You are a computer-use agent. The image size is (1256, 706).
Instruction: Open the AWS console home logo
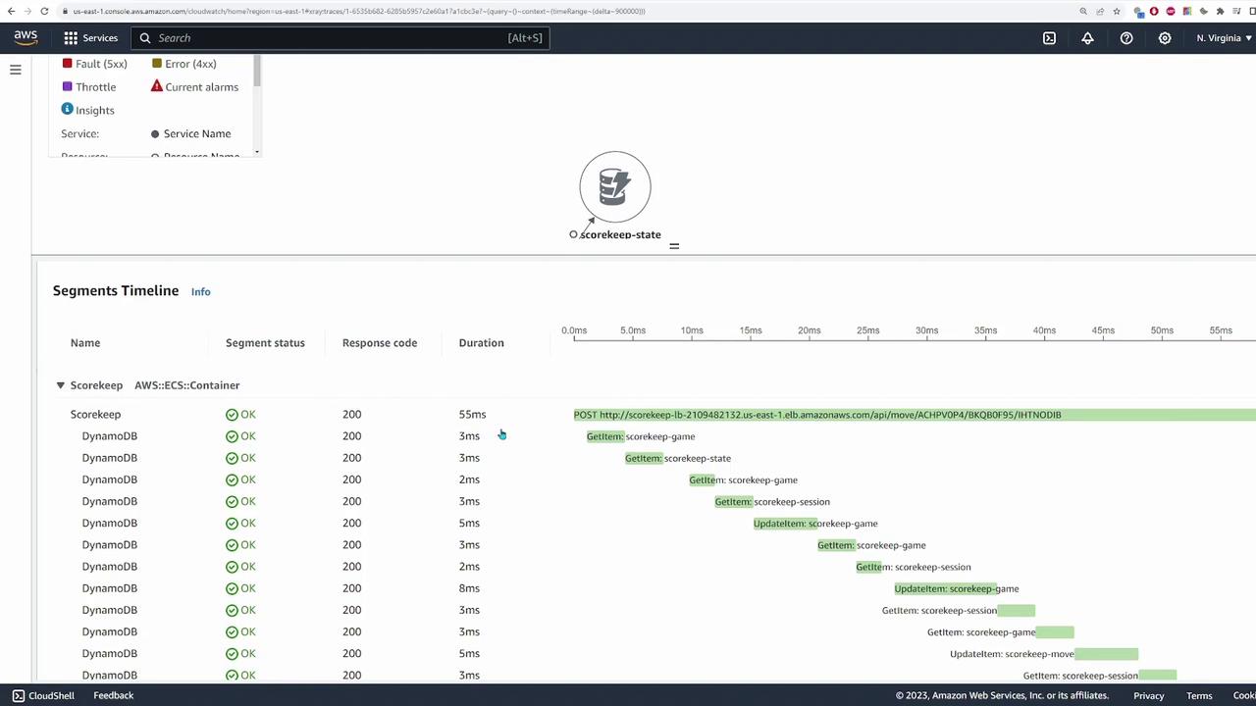coord(26,37)
